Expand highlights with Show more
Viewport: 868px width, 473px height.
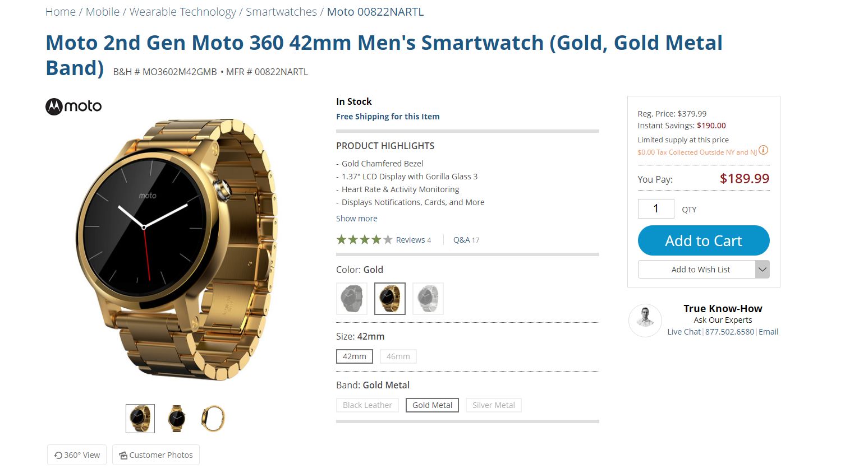[x=357, y=219]
